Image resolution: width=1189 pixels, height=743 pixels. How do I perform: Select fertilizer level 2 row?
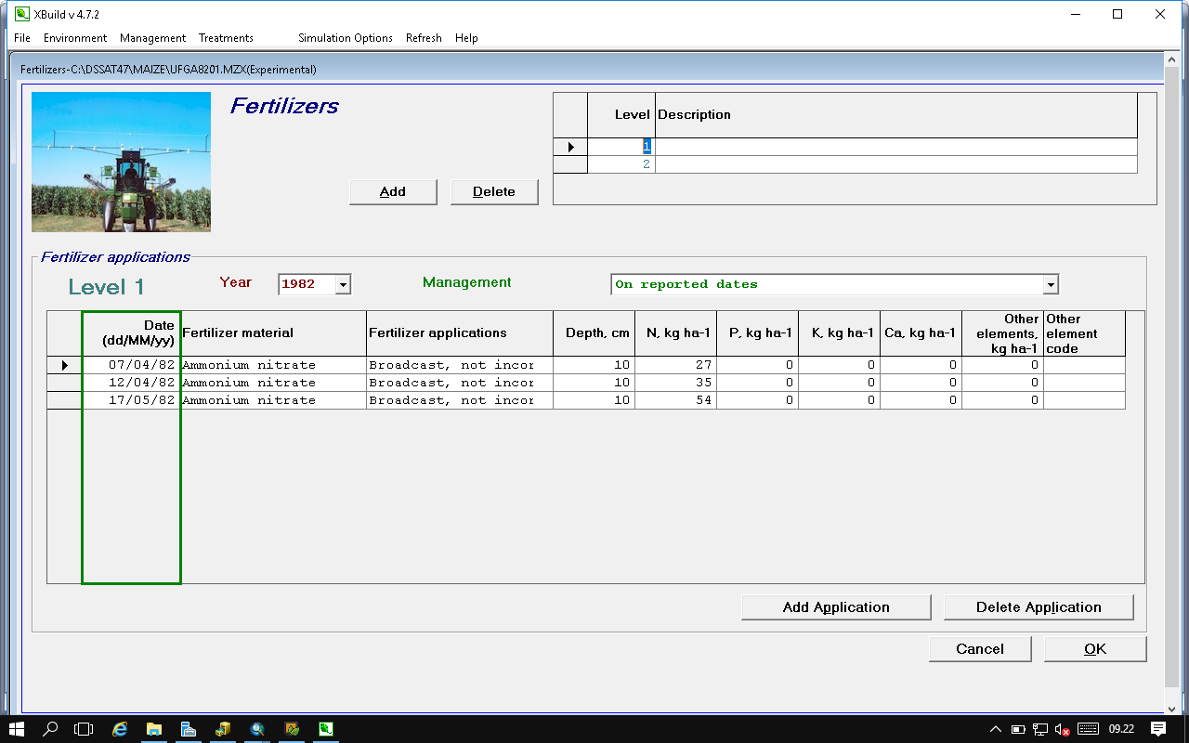click(621, 164)
